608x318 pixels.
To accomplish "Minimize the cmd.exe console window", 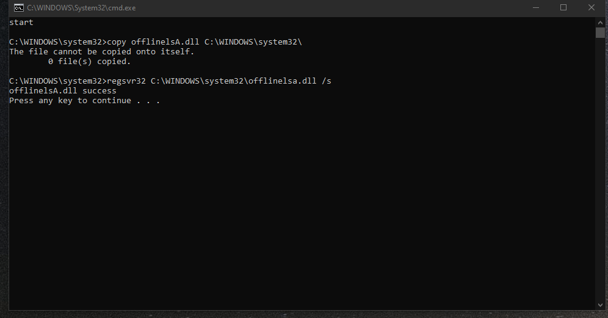I will coord(536,8).
